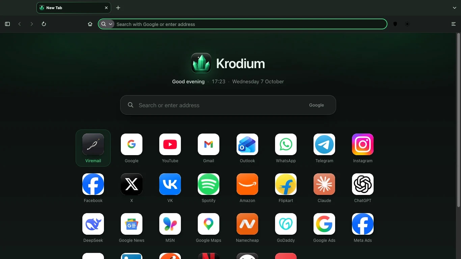Toggle the sidebar panel
This screenshot has width=461, height=259.
pyautogui.click(x=7, y=24)
